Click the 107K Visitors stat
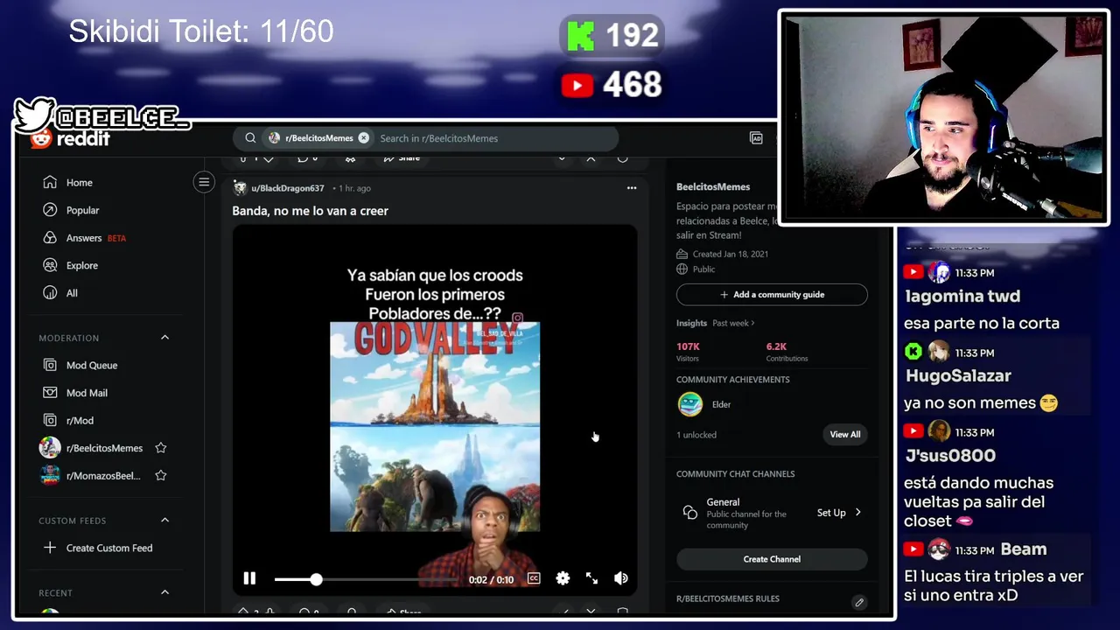 [688, 352]
